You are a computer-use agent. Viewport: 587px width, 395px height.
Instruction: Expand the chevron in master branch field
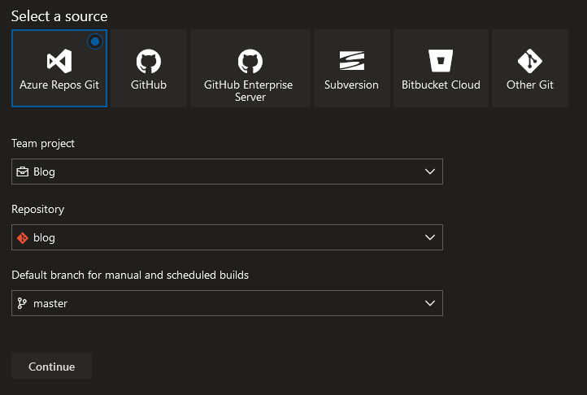point(430,303)
